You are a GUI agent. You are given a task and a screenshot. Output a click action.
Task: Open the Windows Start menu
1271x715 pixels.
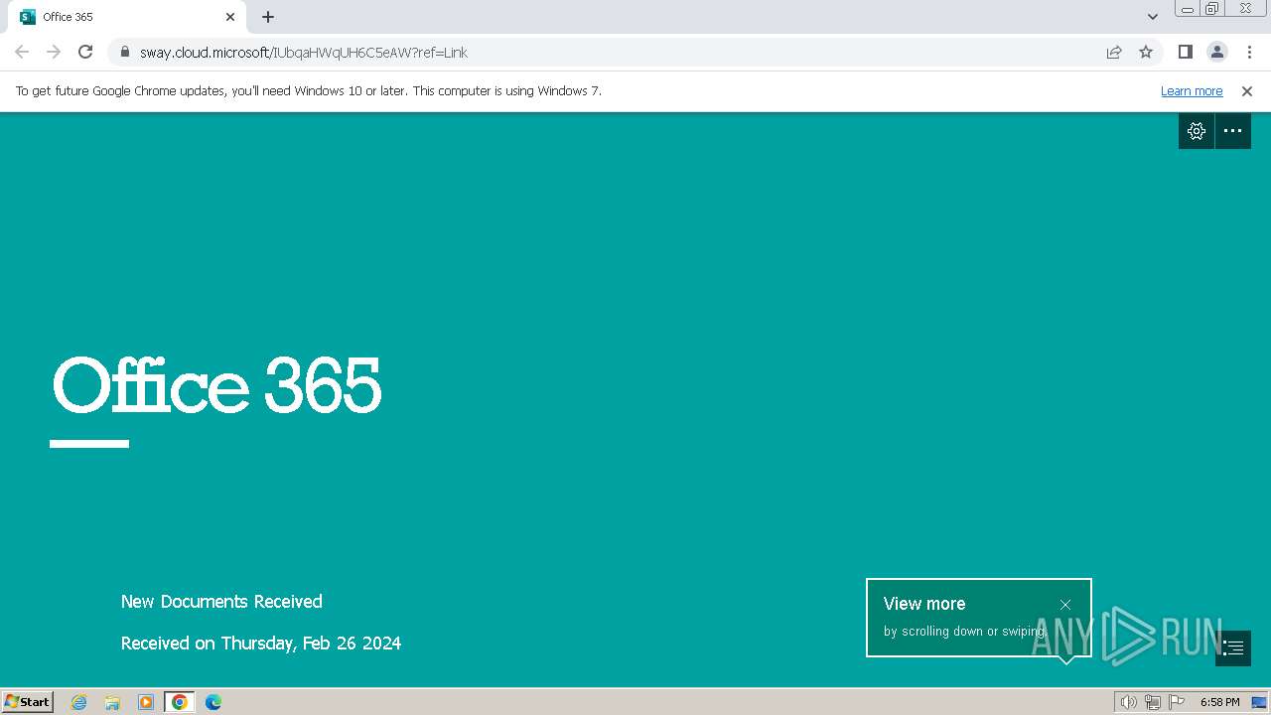tap(28, 702)
